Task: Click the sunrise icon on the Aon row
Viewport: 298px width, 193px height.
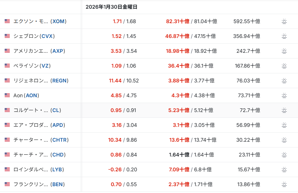Action: pyautogui.click(x=284, y=95)
